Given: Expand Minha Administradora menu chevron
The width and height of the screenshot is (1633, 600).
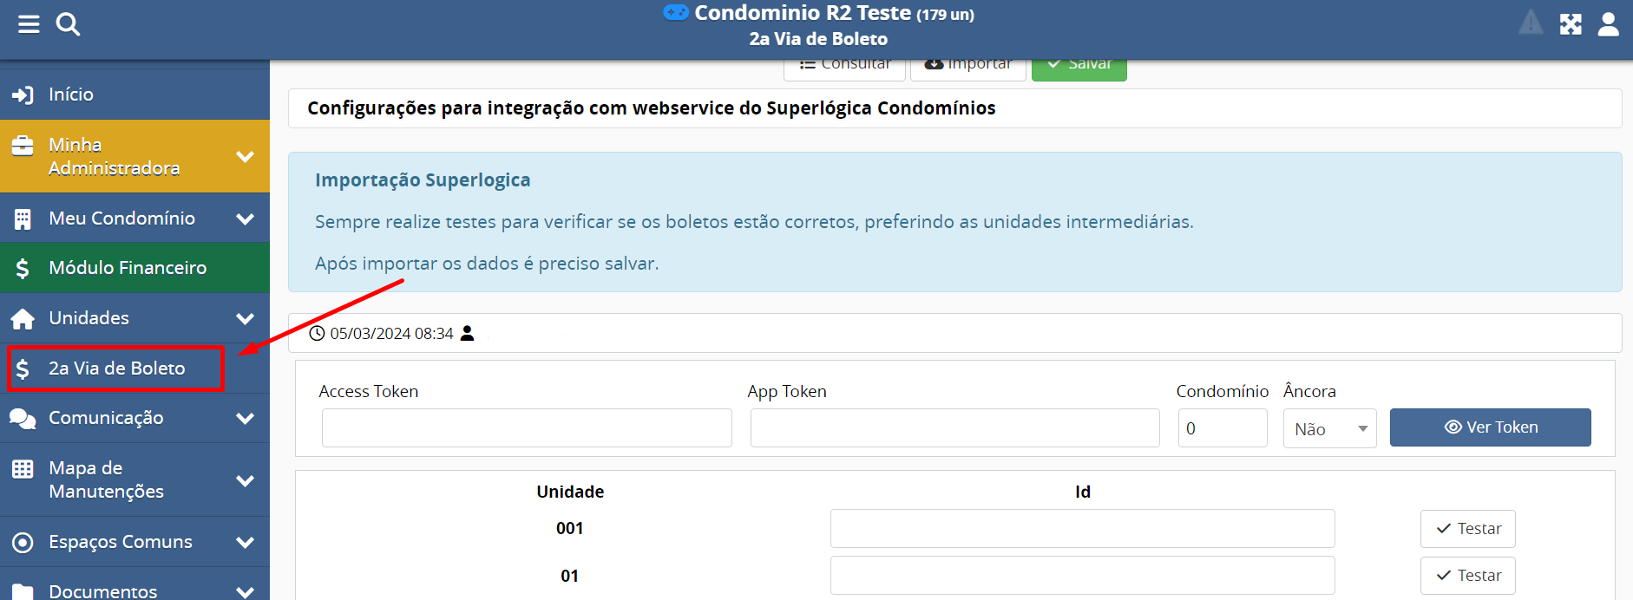Looking at the screenshot, I should pyautogui.click(x=246, y=157).
